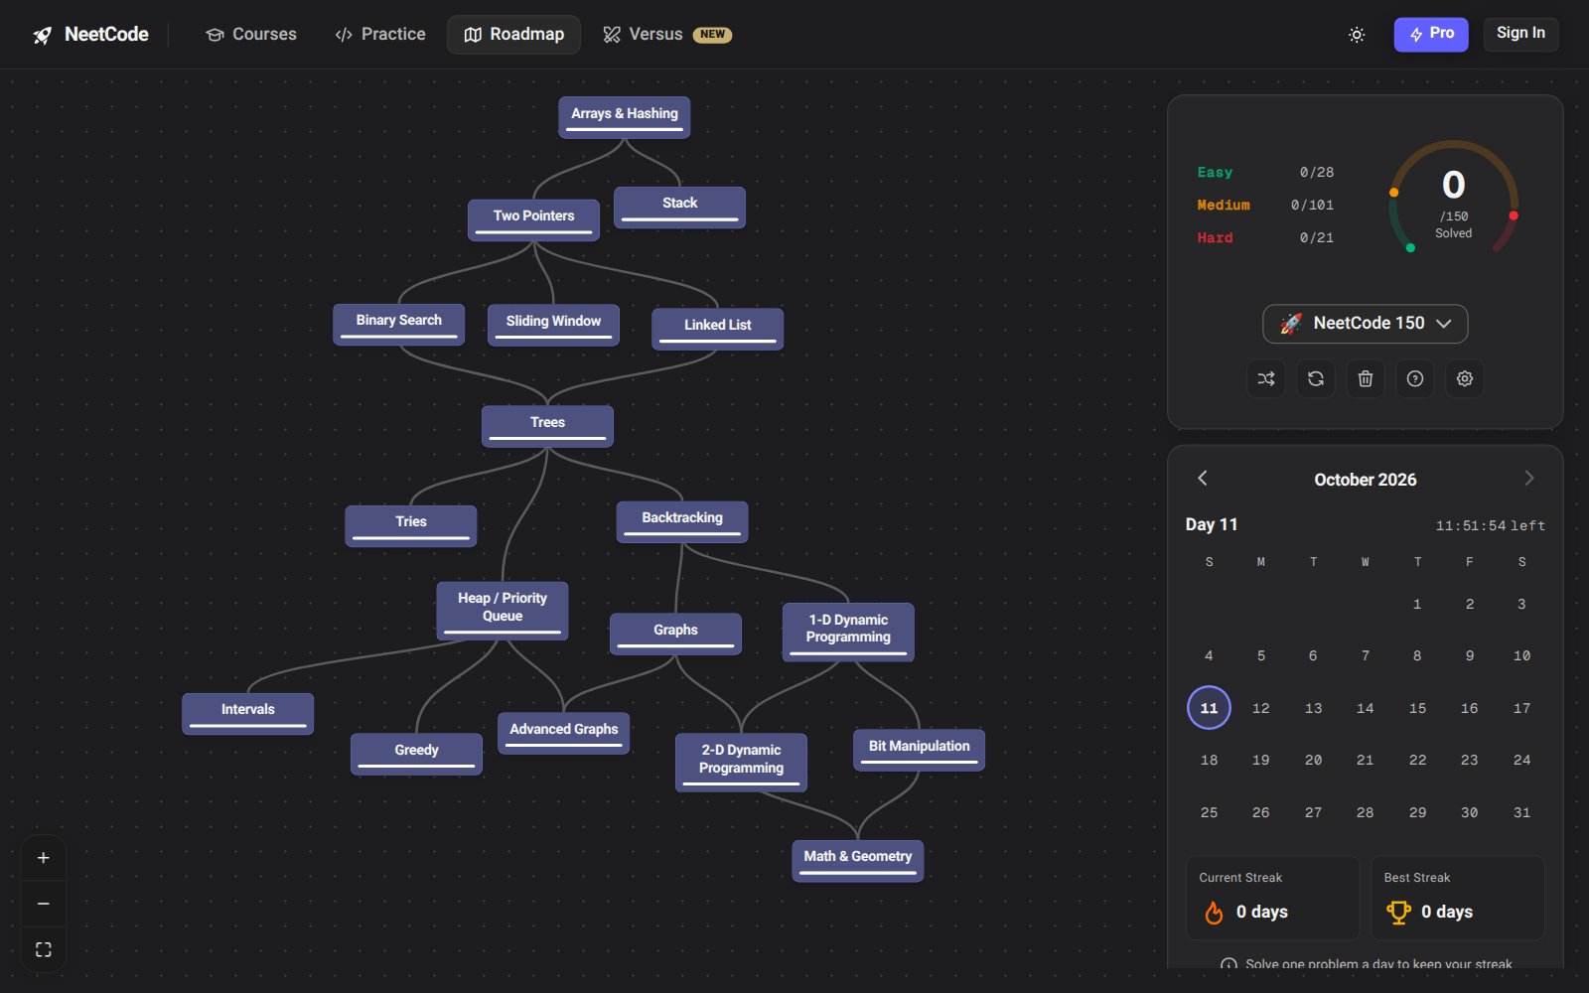Open the Sliding Window topic node

click(x=554, y=325)
